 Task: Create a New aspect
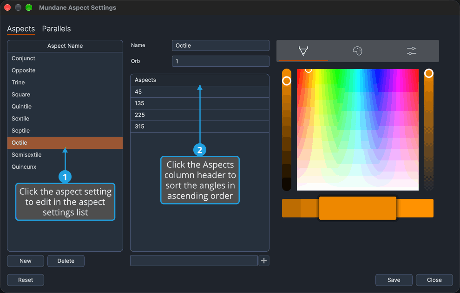click(x=26, y=261)
